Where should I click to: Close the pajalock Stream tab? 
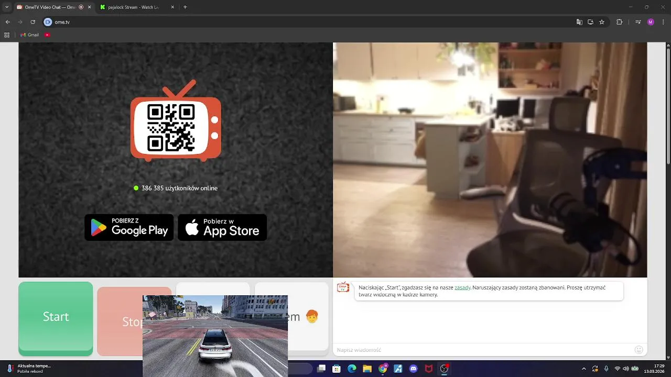point(172,7)
